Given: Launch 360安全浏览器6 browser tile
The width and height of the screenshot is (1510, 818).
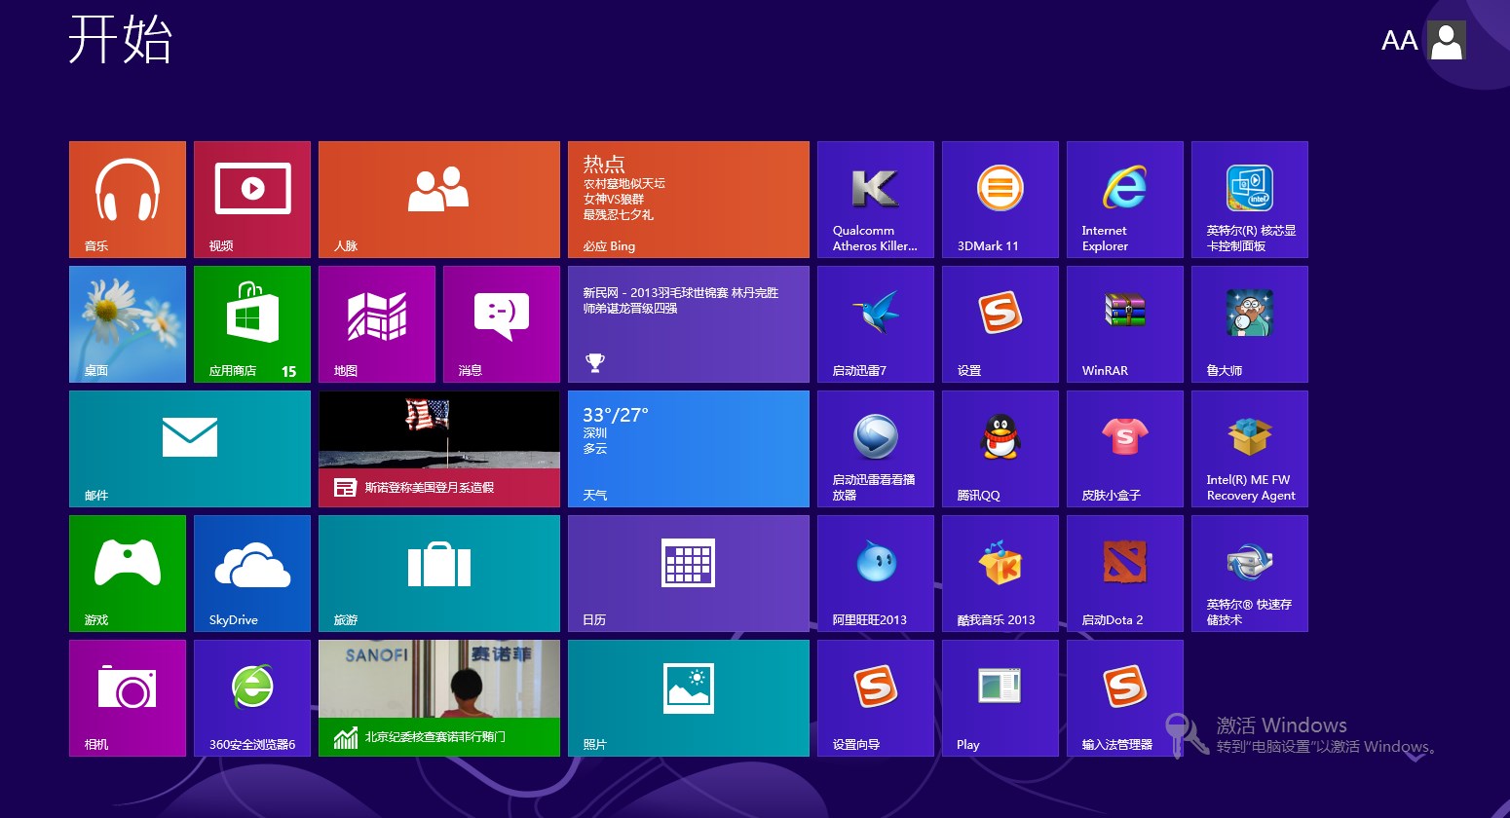Looking at the screenshot, I should (252, 698).
